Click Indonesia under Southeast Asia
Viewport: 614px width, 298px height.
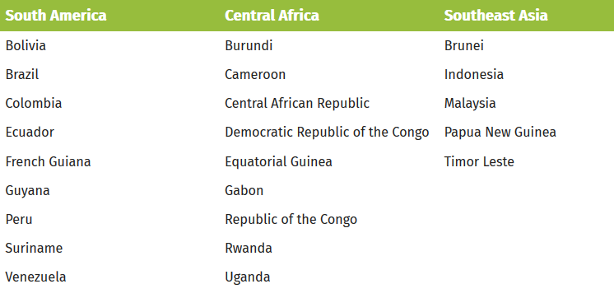pyautogui.click(x=474, y=74)
